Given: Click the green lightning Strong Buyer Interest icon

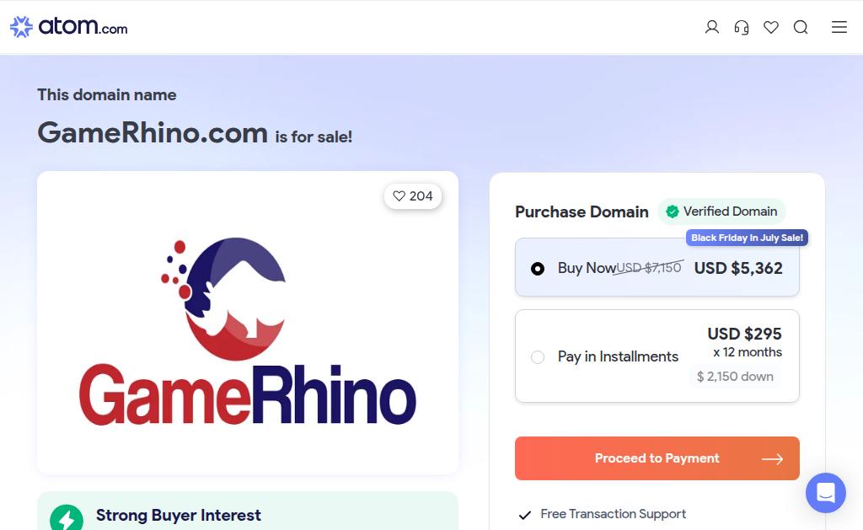Looking at the screenshot, I should [x=67, y=518].
